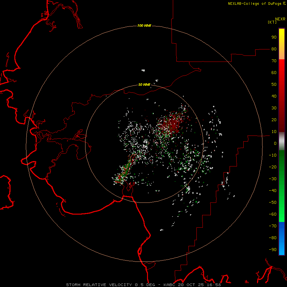Image resolution: width=287 pixels, height=287 pixels.
Task: Click the -70 value on the velocity scale
Action: [x=273, y=226]
